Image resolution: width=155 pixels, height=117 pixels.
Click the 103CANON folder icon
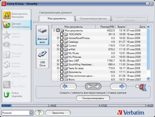click(x=66, y=34)
